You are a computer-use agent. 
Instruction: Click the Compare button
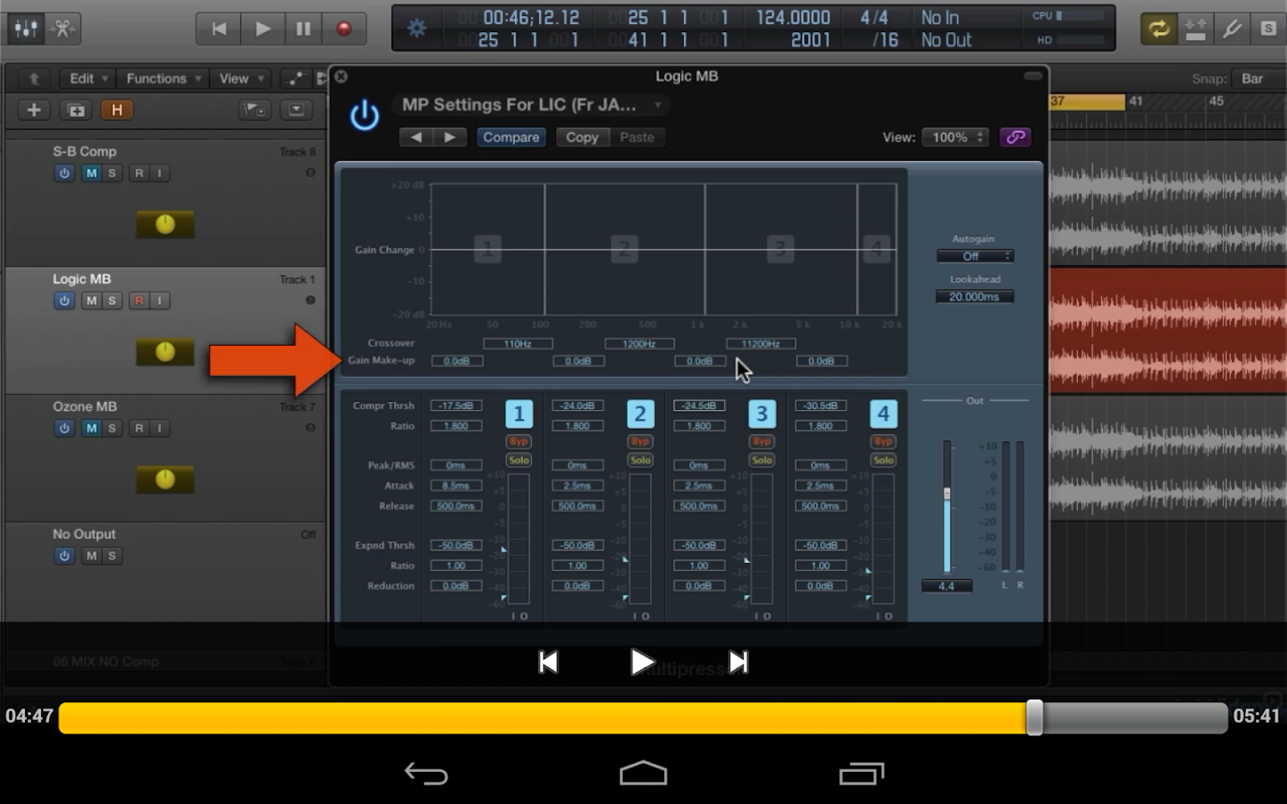tap(511, 138)
